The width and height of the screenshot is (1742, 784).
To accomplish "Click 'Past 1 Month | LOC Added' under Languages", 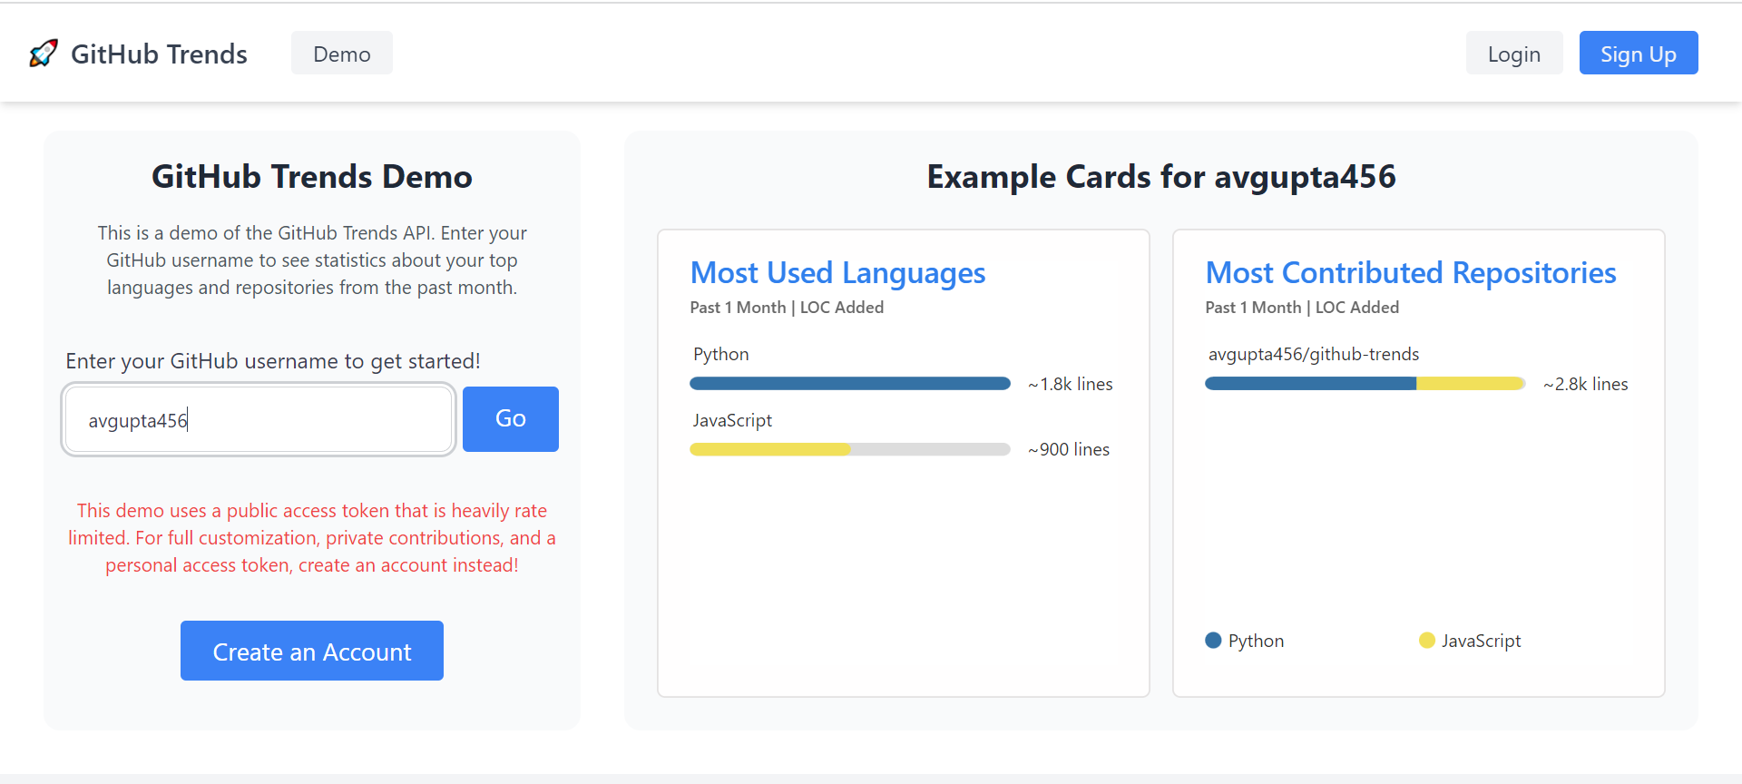I will 787,308.
